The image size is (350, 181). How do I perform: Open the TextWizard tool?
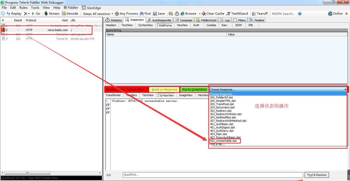click(237, 14)
